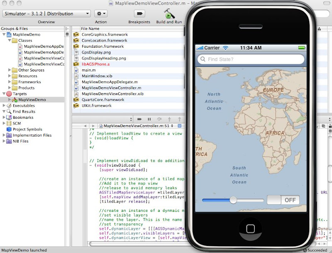Open the Action gear menu
Viewport: 332px width, 253px height.
tap(101, 14)
